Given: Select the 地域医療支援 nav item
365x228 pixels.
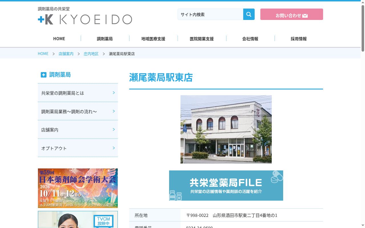Looking at the screenshot, I should tap(153, 38).
